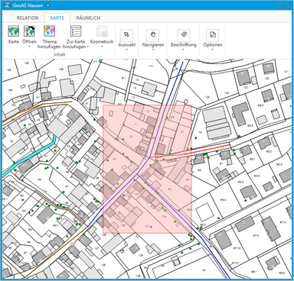This screenshot has width=294, height=281.
Task: Click the Karte globe icon
Action: [x=14, y=31]
